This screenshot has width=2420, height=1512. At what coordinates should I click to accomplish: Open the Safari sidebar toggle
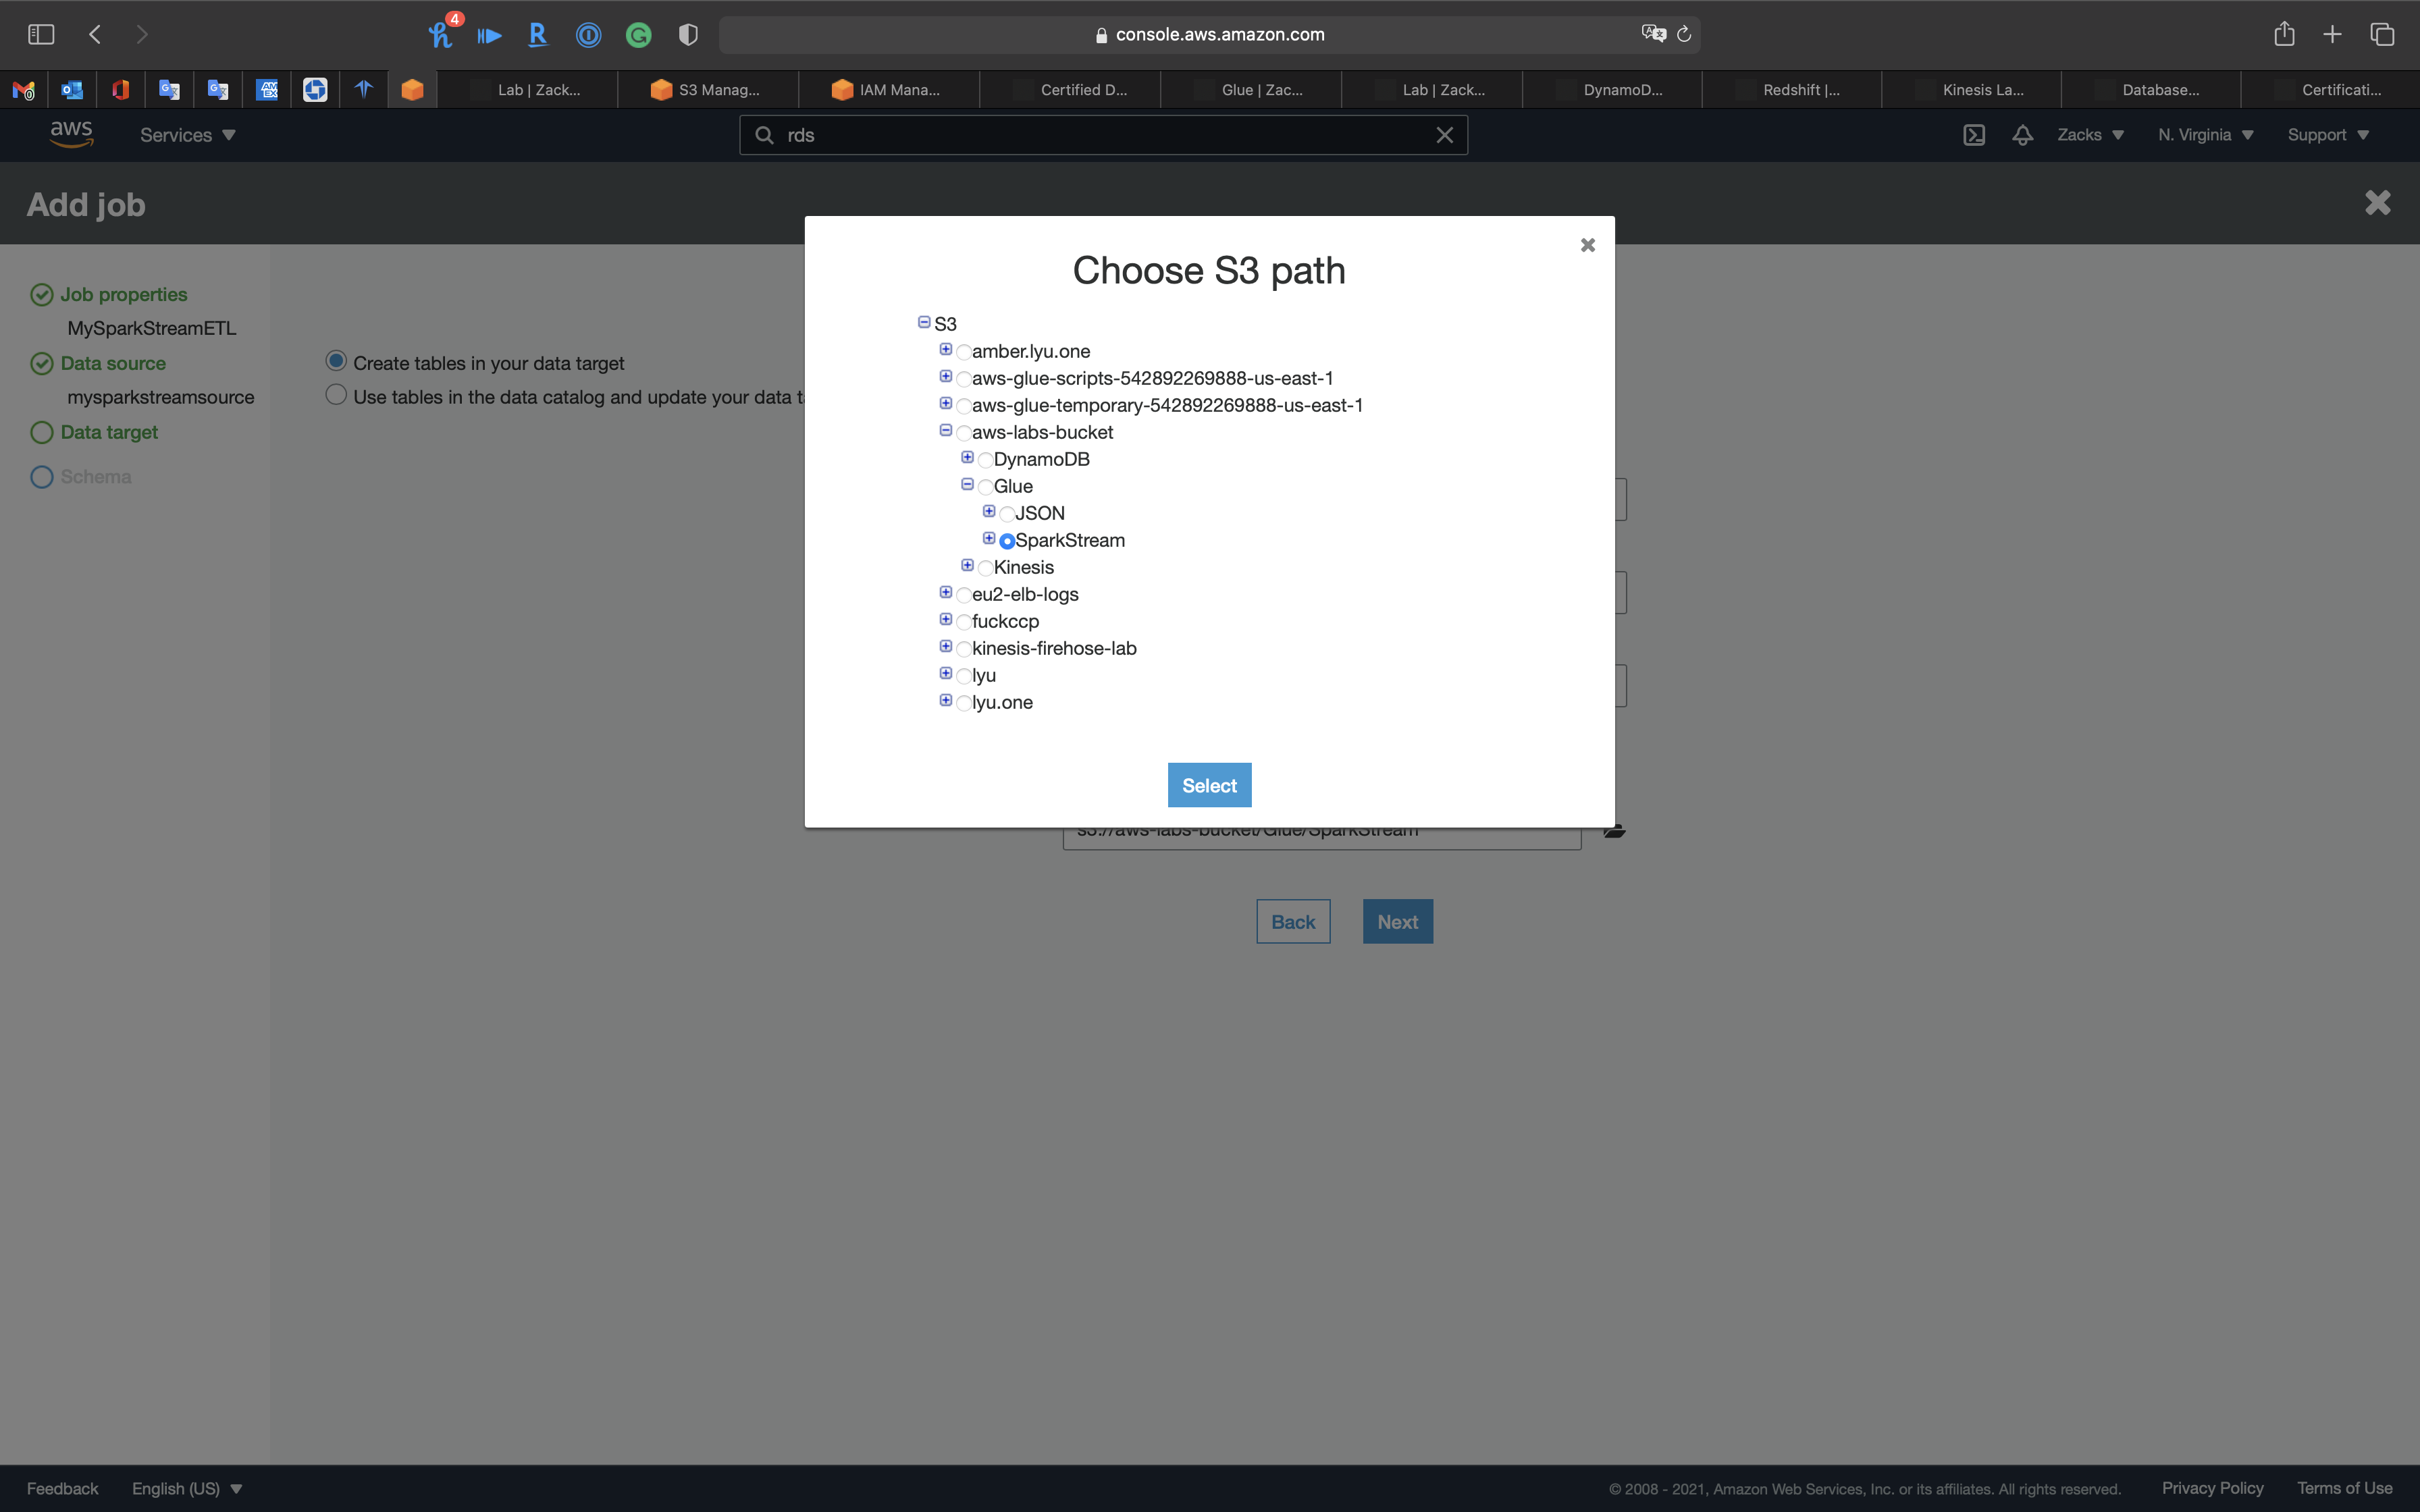point(41,34)
